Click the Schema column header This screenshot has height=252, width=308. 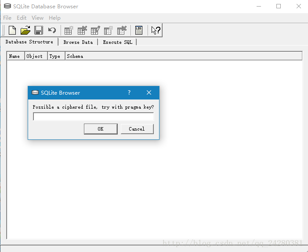[x=184, y=56]
